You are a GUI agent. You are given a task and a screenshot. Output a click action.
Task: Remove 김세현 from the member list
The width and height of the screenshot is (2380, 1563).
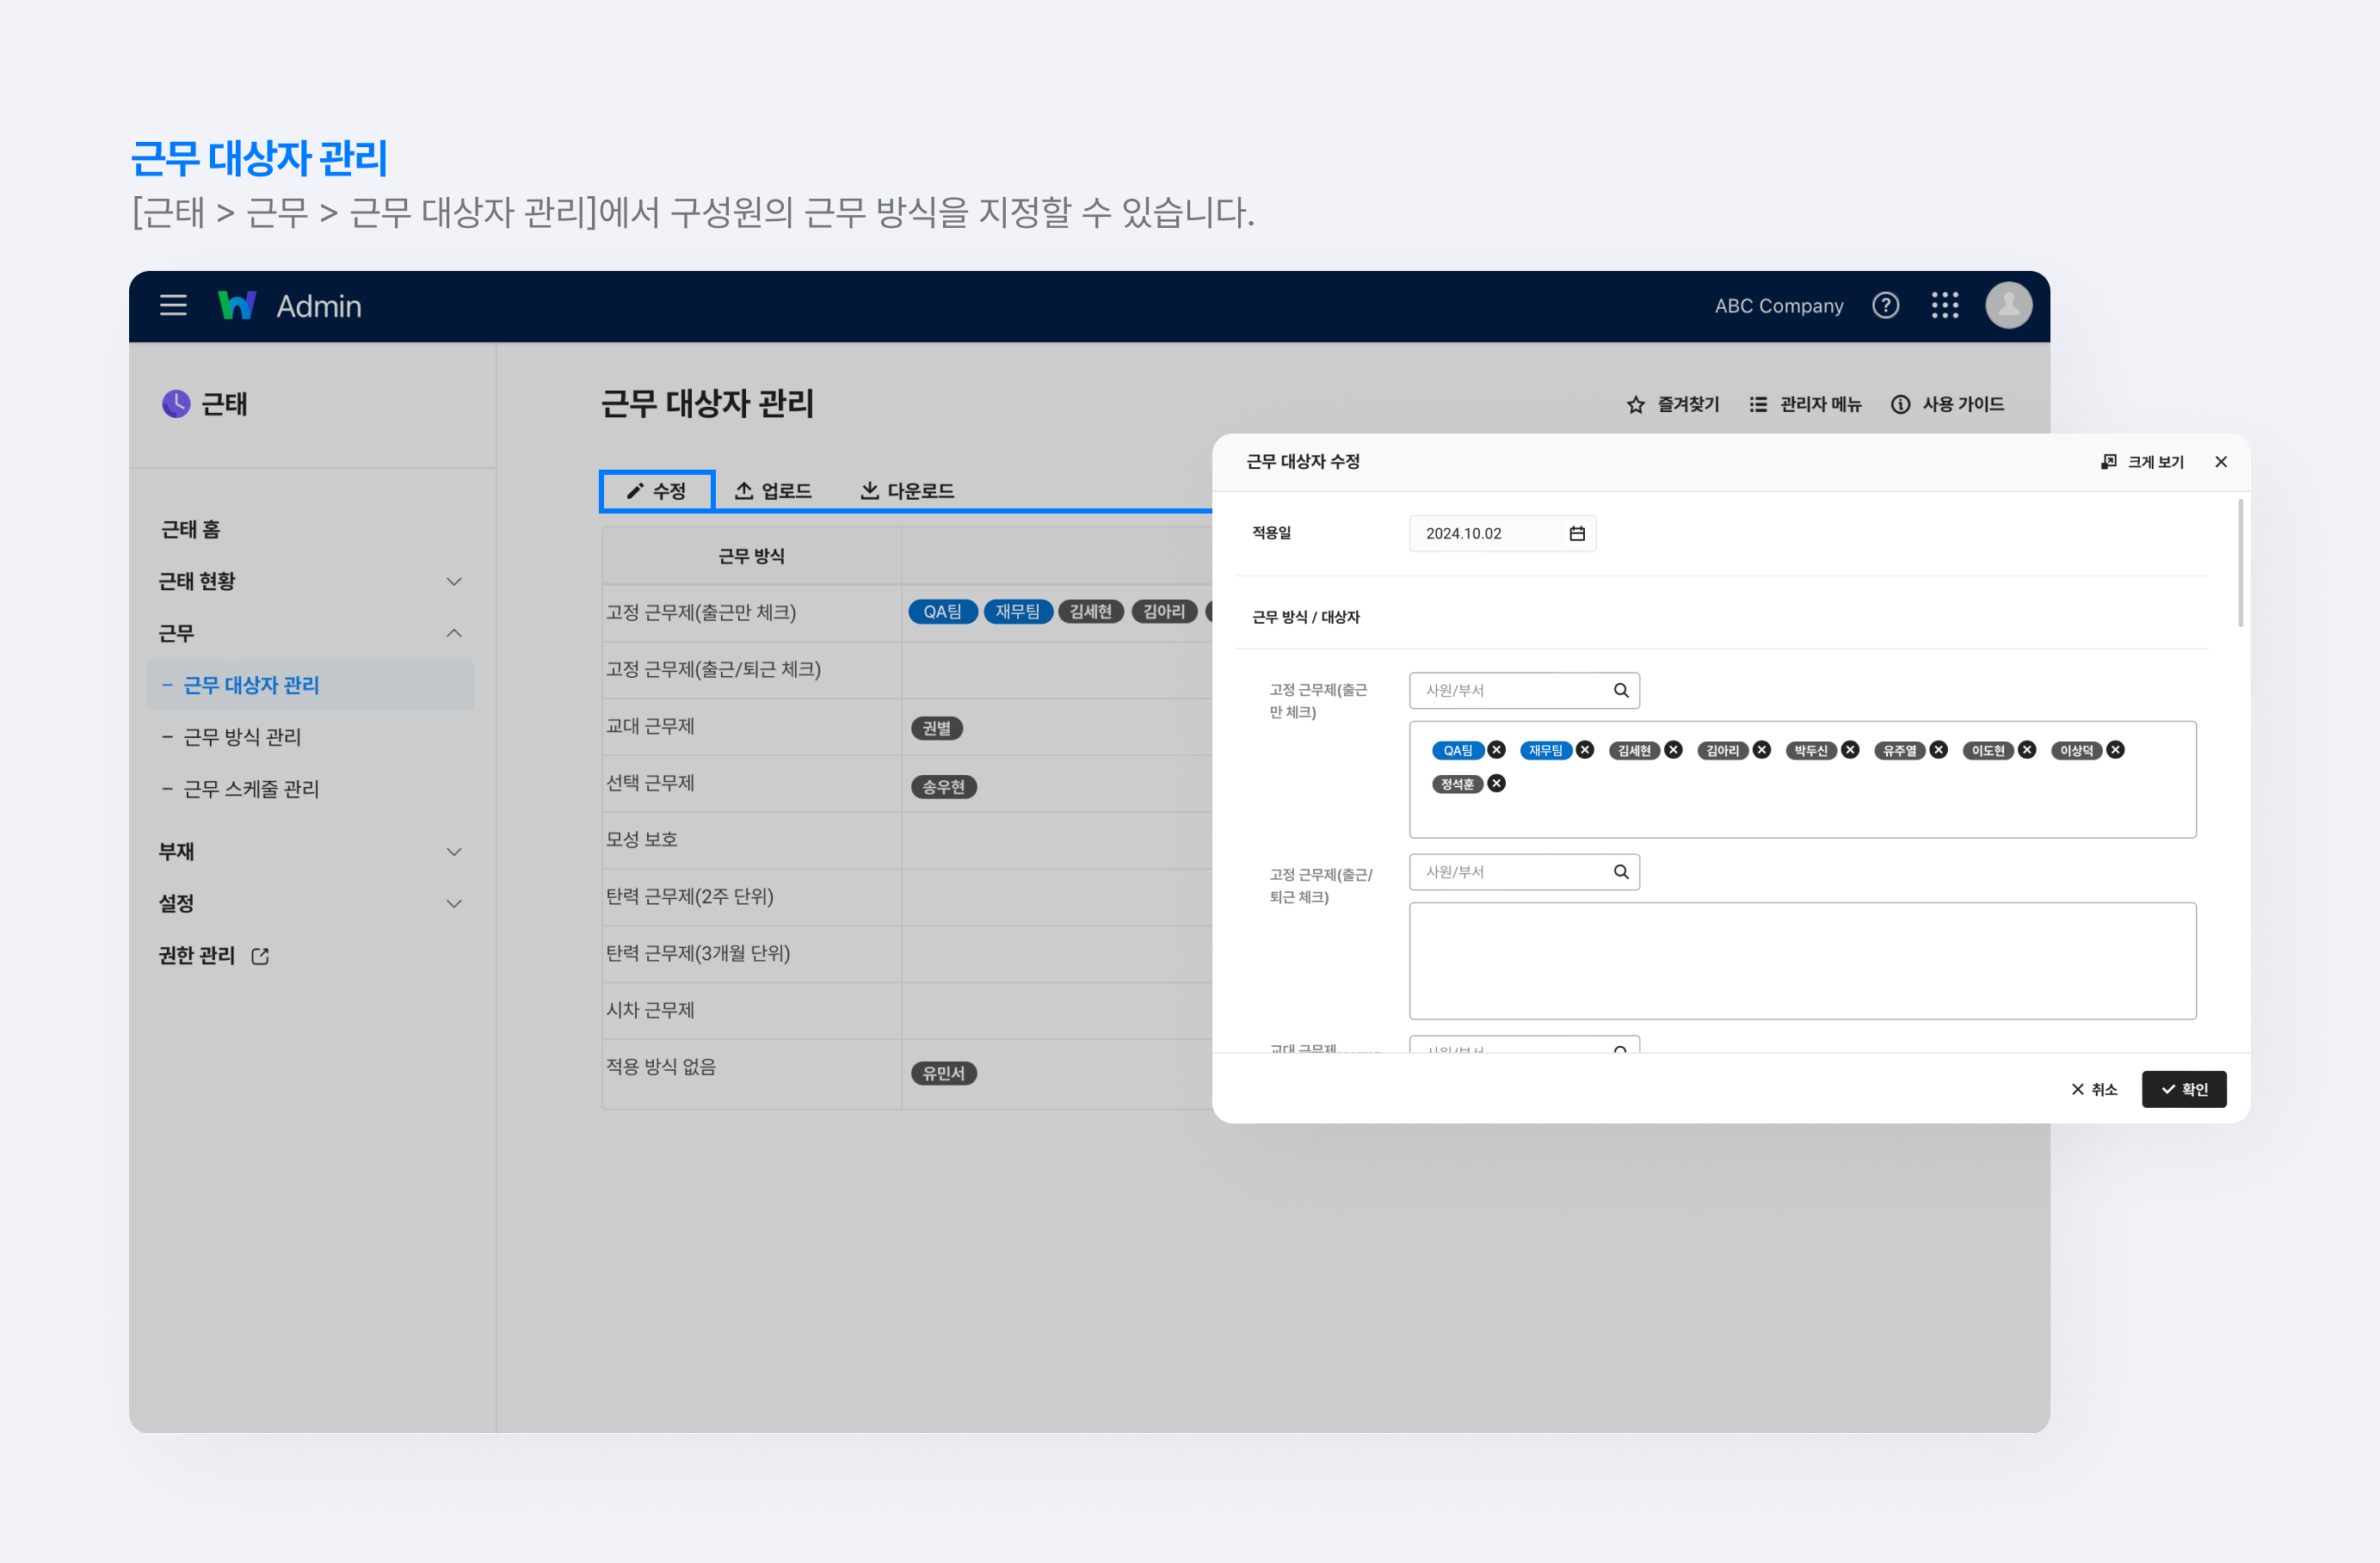tap(1672, 749)
